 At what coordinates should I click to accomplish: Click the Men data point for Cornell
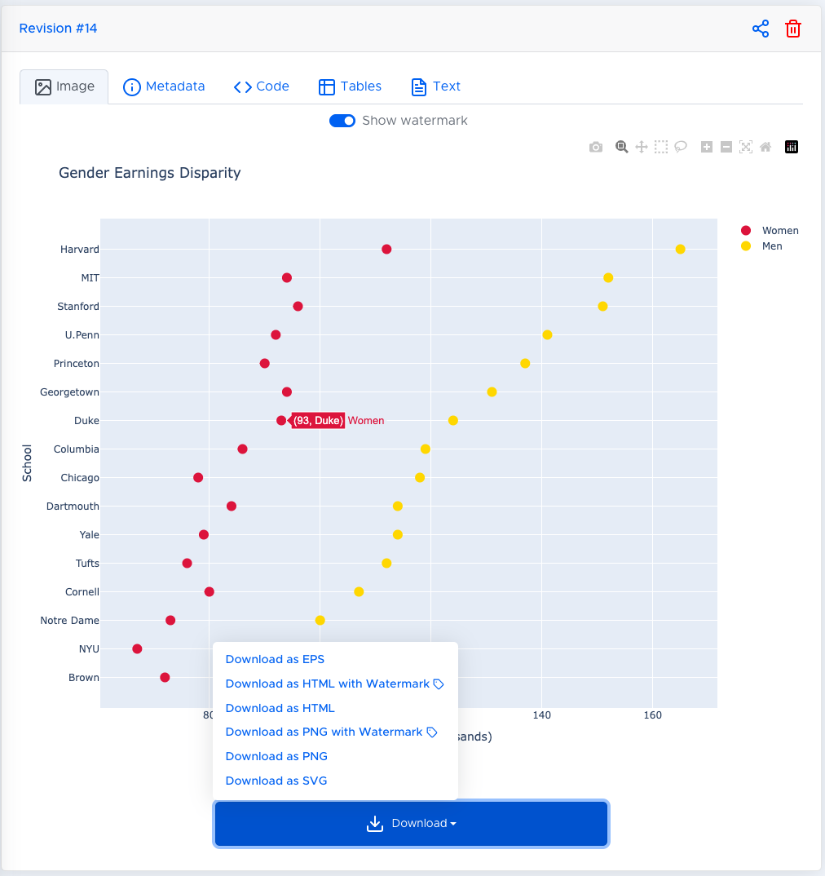(360, 591)
